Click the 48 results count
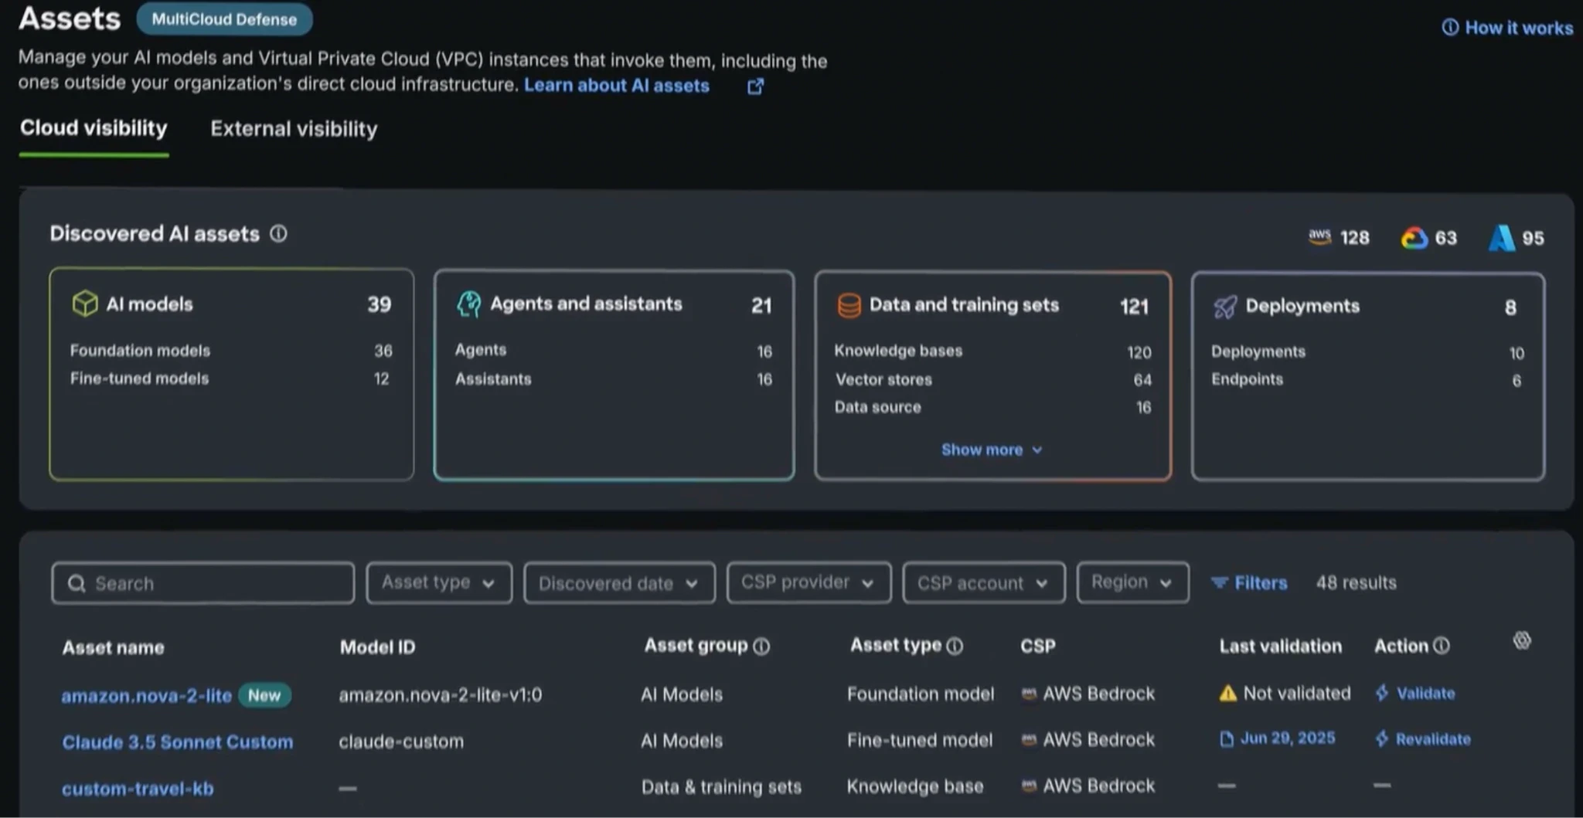This screenshot has width=1583, height=818. tap(1356, 582)
